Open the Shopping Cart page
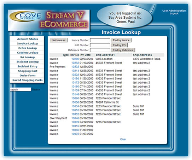 [28, 71]
